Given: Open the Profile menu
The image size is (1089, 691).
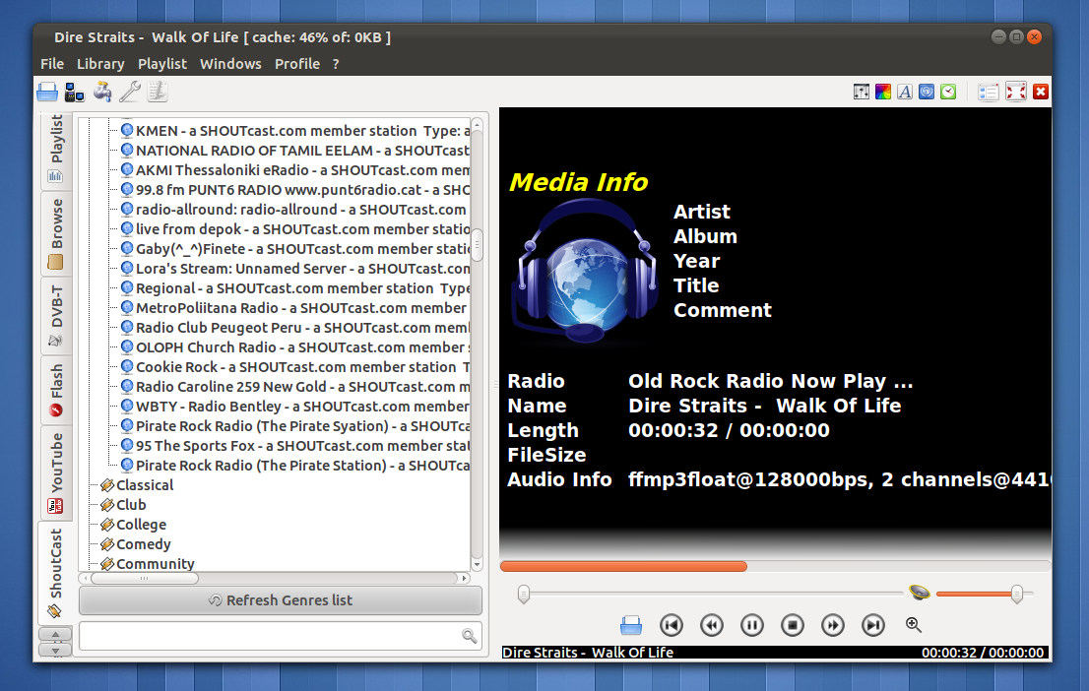Looking at the screenshot, I should click(x=297, y=64).
